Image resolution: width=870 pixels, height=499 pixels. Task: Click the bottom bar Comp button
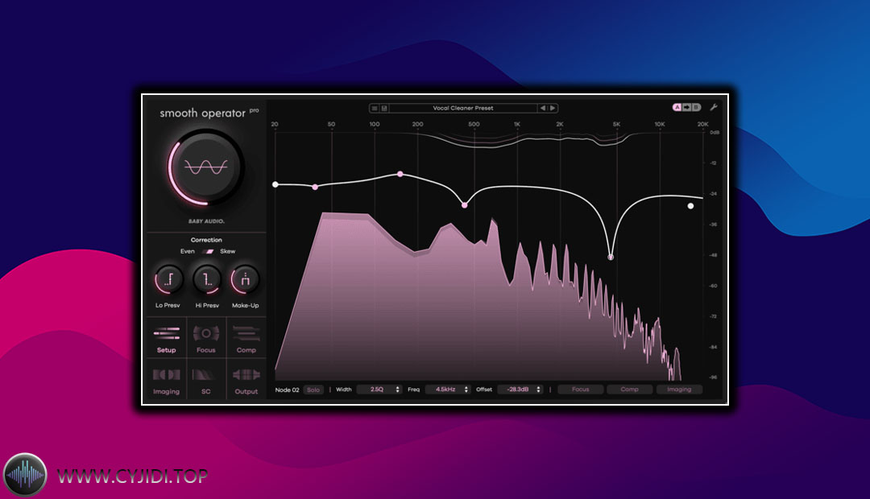[x=629, y=390]
